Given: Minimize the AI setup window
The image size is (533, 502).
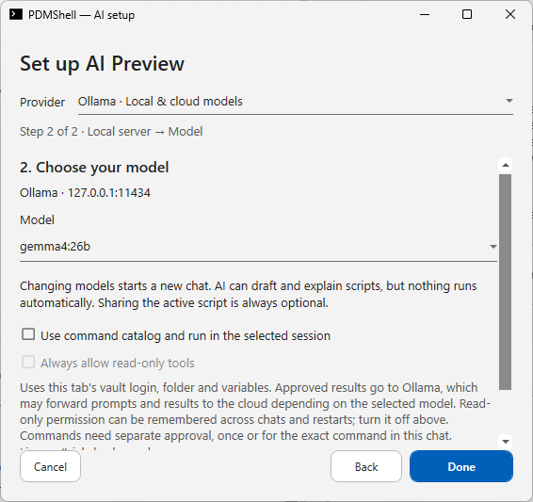Looking at the screenshot, I should [425, 15].
